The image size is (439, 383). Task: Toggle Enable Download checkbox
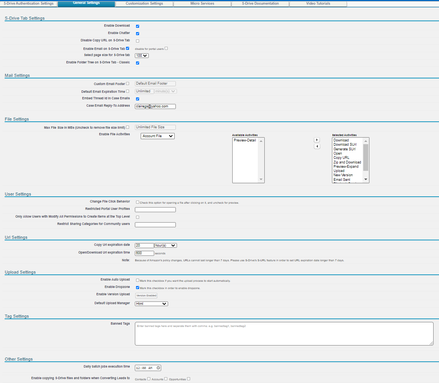[138, 26]
